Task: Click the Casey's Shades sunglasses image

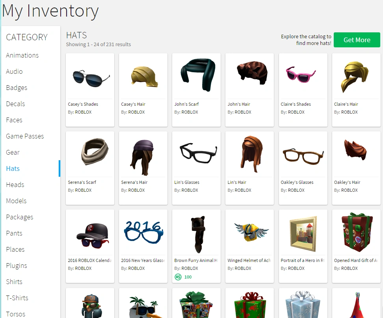Action: tap(90, 77)
